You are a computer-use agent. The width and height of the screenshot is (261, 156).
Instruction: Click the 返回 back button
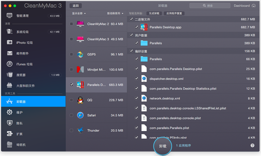[76, 6]
